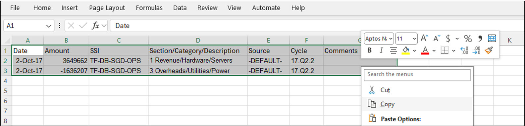This screenshot has height=126, width=525.
Task: Open the Automate tab
Action: point(266,8)
